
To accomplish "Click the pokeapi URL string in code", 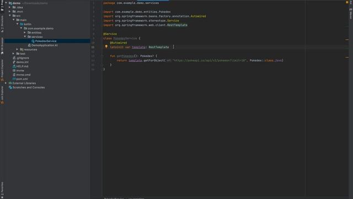I will tap(210, 60).
